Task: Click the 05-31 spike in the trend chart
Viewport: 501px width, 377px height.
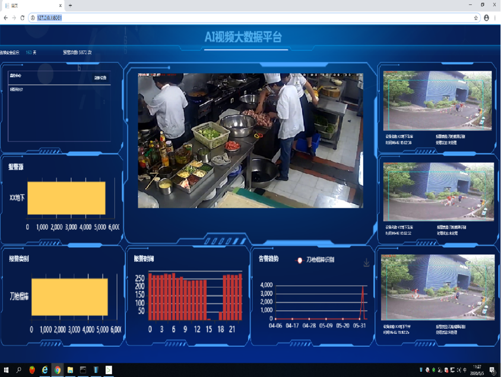Action: click(363, 302)
